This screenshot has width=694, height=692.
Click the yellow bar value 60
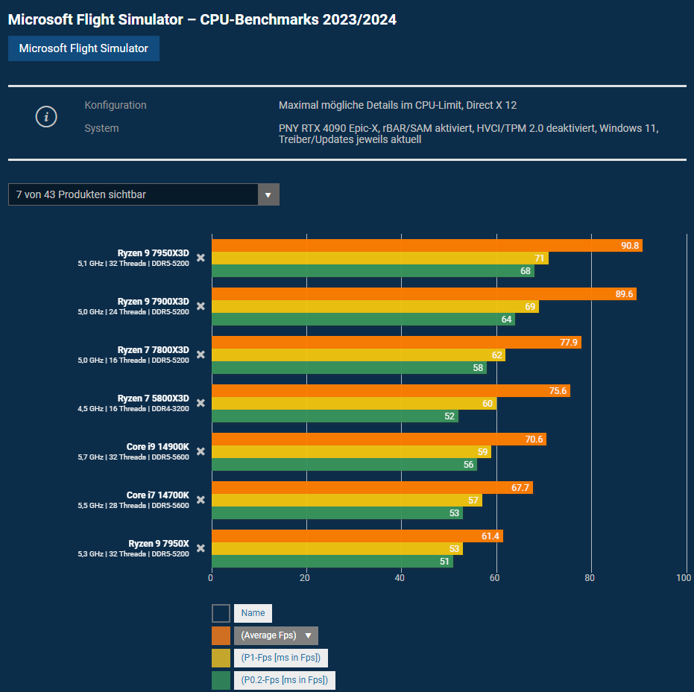488,403
